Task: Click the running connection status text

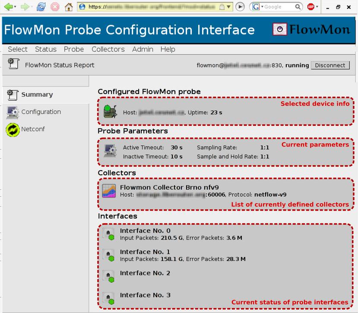Action: tap(297, 65)
